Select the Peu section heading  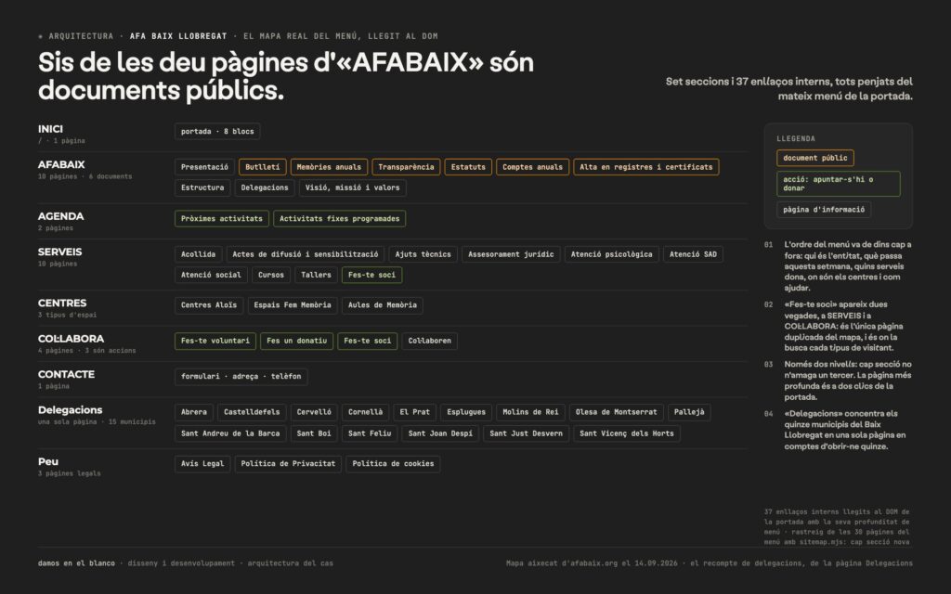coord(48,462)
